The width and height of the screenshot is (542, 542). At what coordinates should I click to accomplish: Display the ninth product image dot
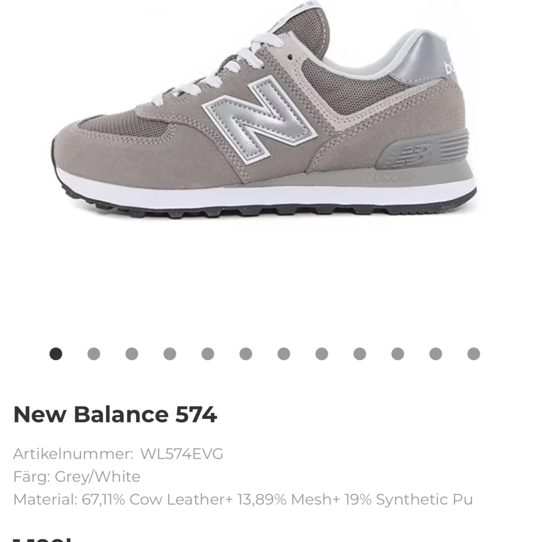(x=360, y=354)
